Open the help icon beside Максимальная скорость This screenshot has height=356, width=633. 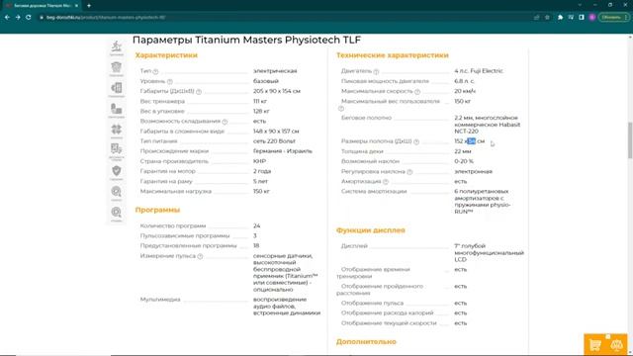click(x=417, y=92)
